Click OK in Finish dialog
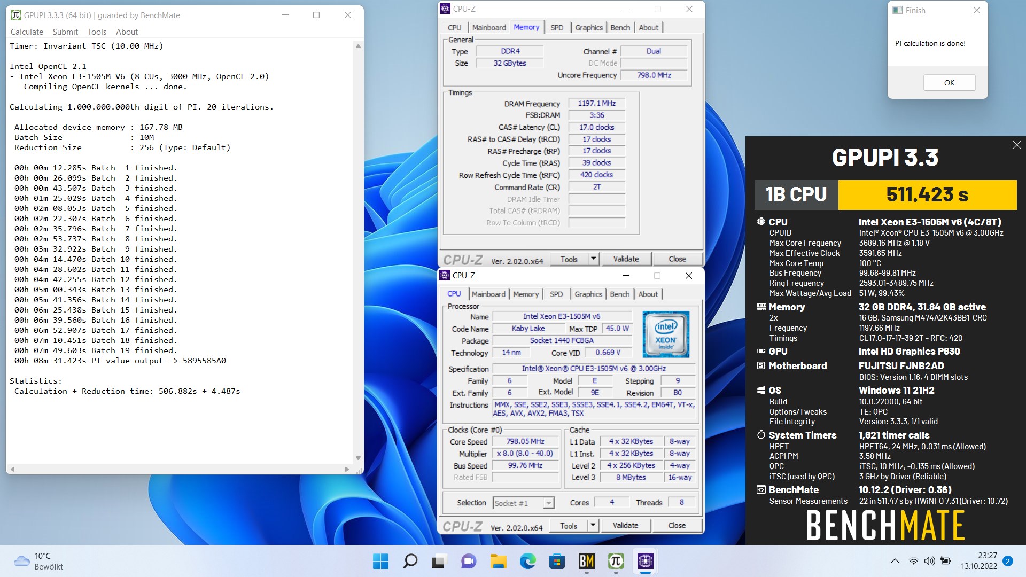1026x577 pixels. coord(949,82)
